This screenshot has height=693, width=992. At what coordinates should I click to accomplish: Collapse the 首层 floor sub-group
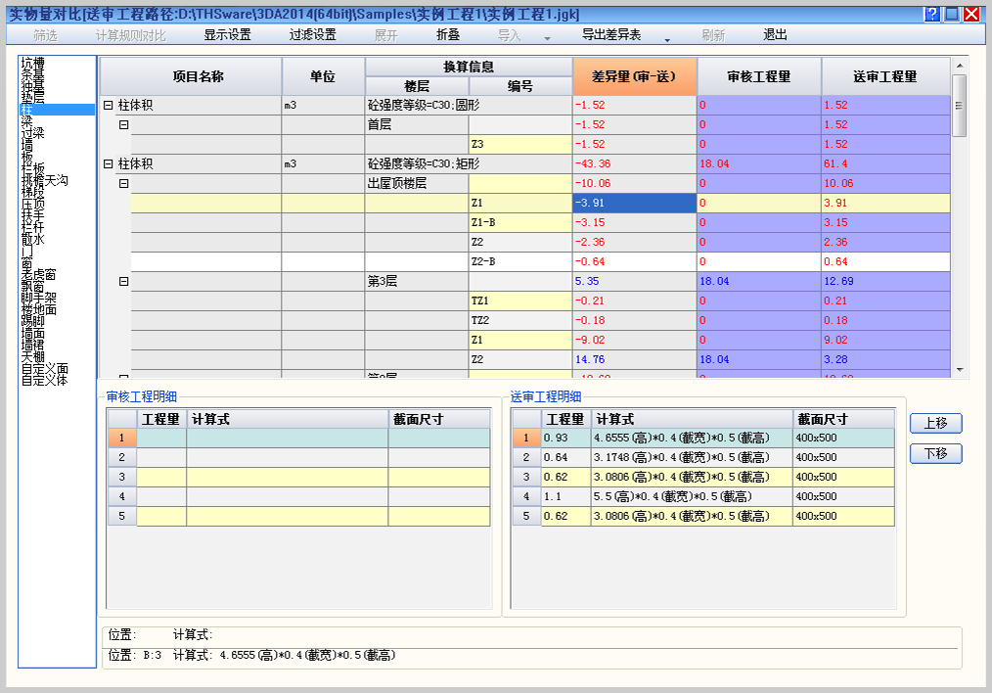124,125
